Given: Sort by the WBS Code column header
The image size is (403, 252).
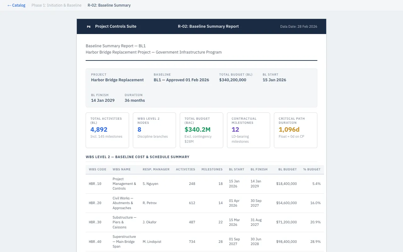Looking at the screenshot, I should (98, 169).
